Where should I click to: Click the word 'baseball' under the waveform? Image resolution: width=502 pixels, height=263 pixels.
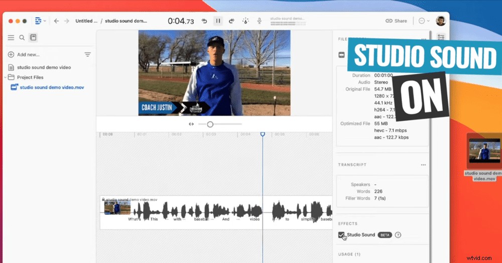coord(201,219)
